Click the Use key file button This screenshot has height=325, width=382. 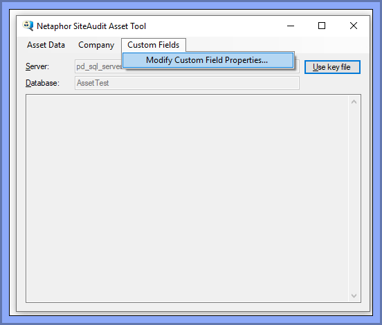click(332, 67)
